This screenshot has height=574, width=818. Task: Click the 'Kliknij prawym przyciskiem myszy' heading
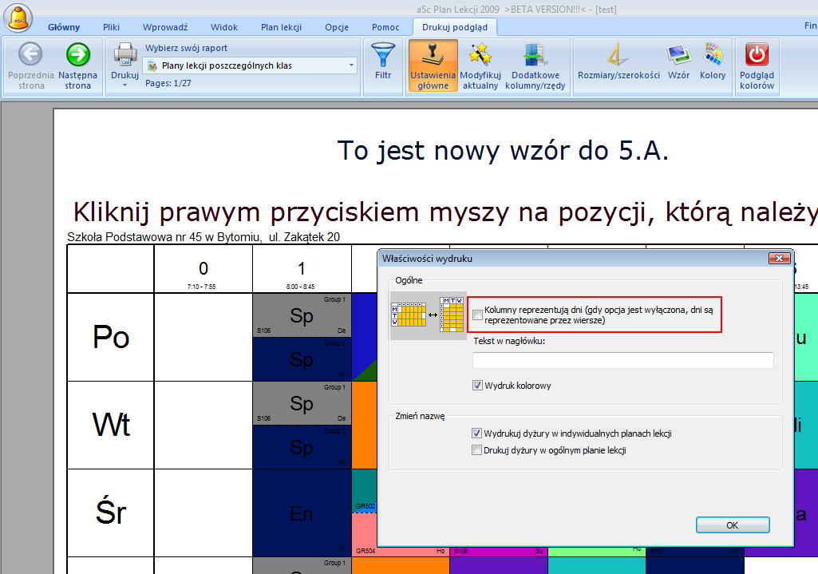446,212
